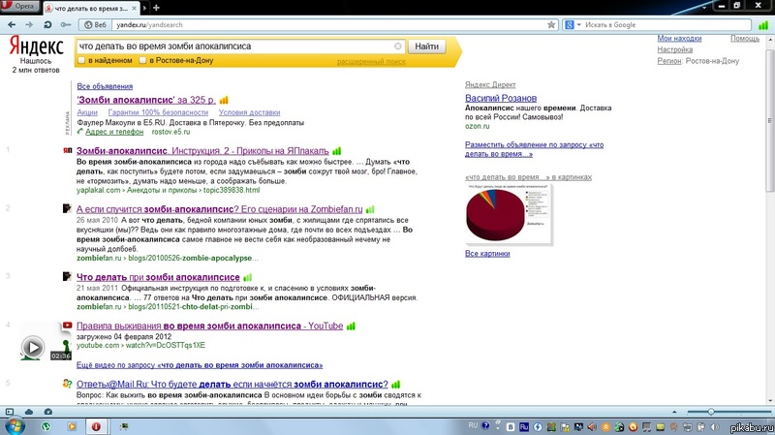
Task: Open Все картинки link
Action: tap(487, 254)
